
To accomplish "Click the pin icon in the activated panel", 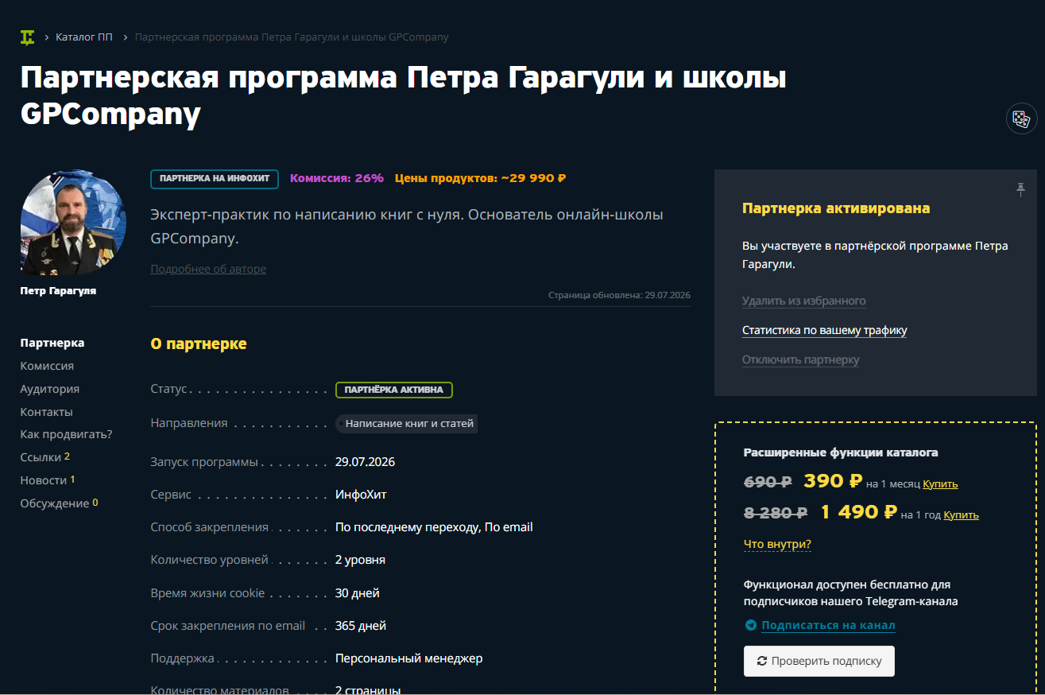I will 1020,189.
